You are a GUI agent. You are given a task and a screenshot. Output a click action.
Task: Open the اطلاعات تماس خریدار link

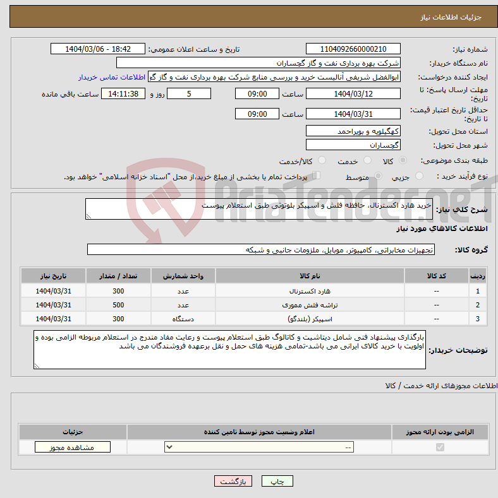[112, 77]
